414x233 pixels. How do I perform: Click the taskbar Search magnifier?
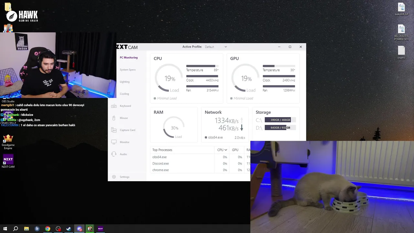pos(16,229)
